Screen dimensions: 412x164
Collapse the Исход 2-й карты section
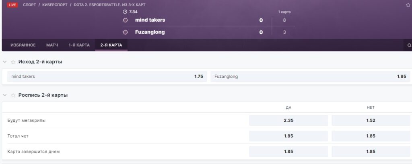pos(5,62)
